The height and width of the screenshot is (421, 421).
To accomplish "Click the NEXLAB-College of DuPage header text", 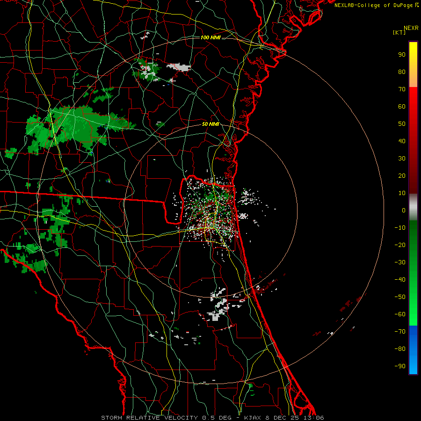I will [x=376, y=5].
